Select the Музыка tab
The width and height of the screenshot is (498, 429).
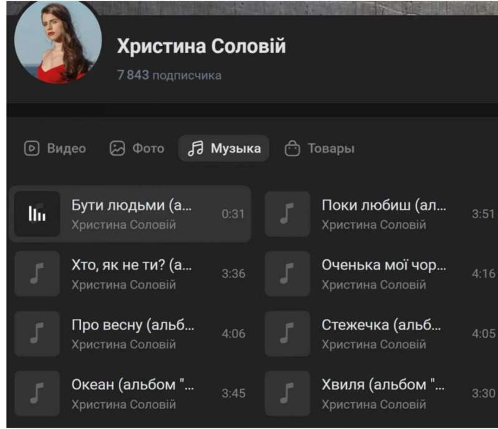224,148
